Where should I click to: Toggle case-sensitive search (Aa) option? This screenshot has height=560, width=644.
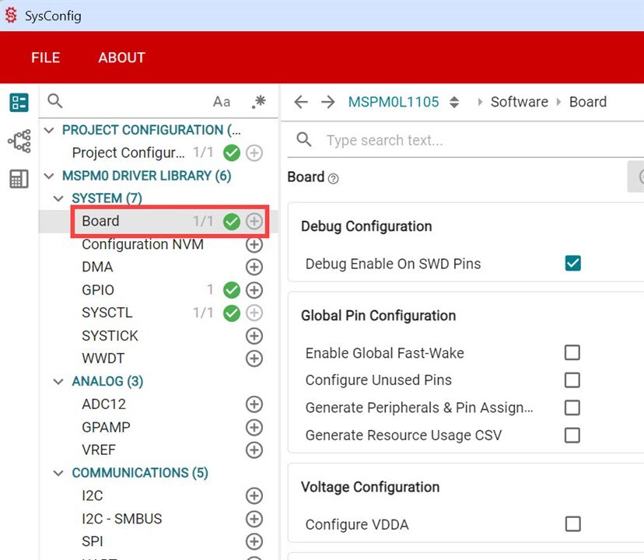(222, 102)
